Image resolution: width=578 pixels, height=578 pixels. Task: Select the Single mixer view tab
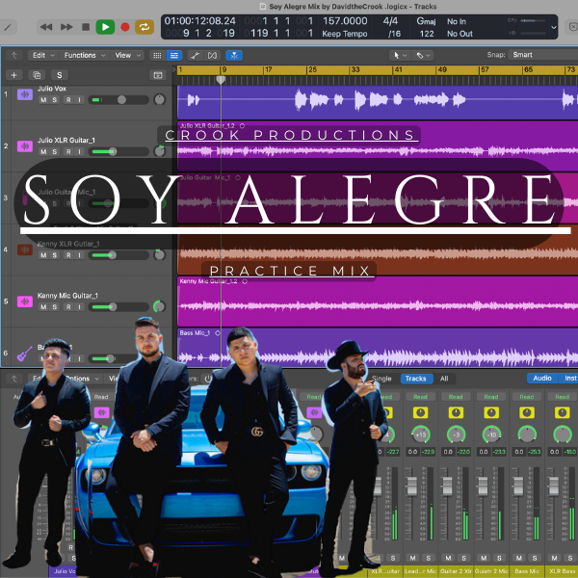381,379
